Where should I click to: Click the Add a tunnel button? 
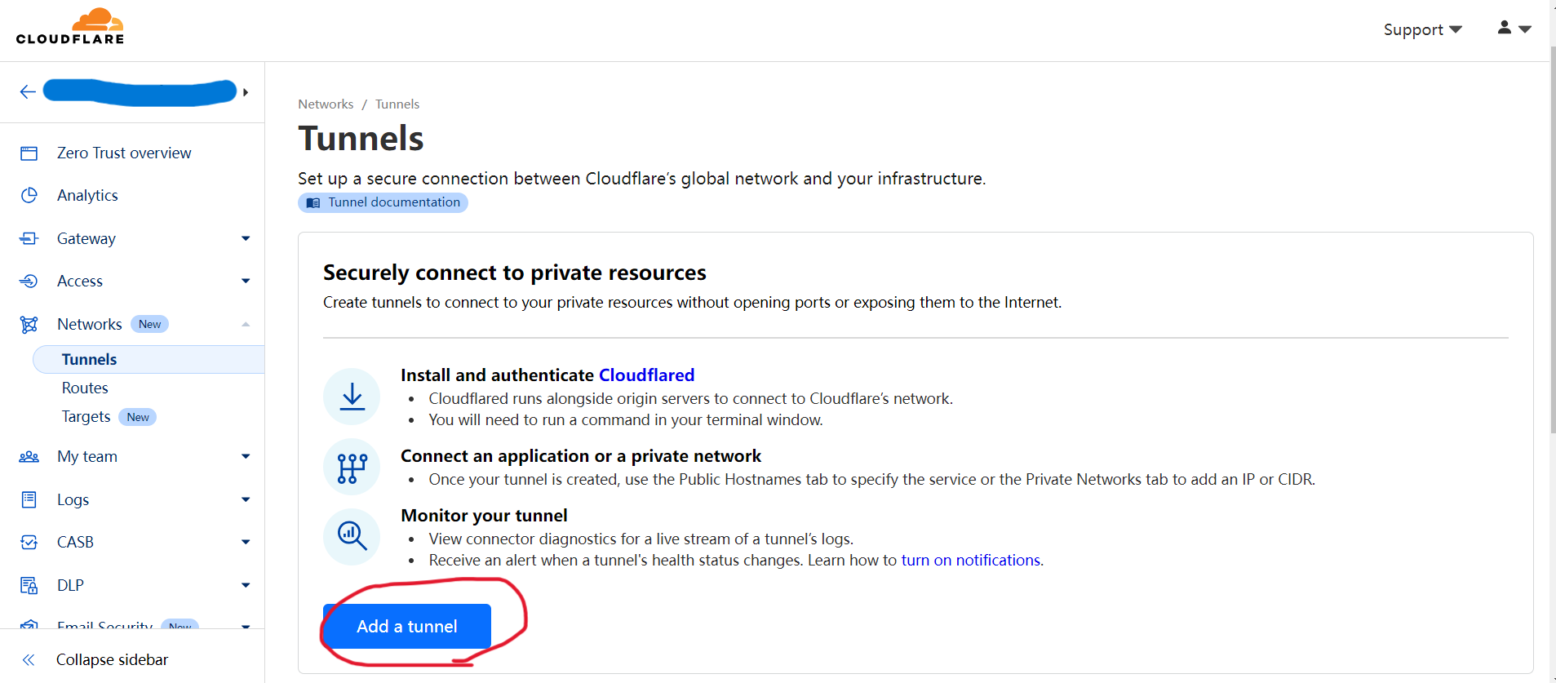tap(407, 627)
